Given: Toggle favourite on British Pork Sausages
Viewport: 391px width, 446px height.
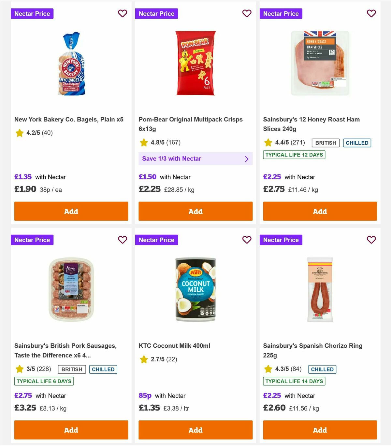Looking at the screenshot, I should 123,240.
